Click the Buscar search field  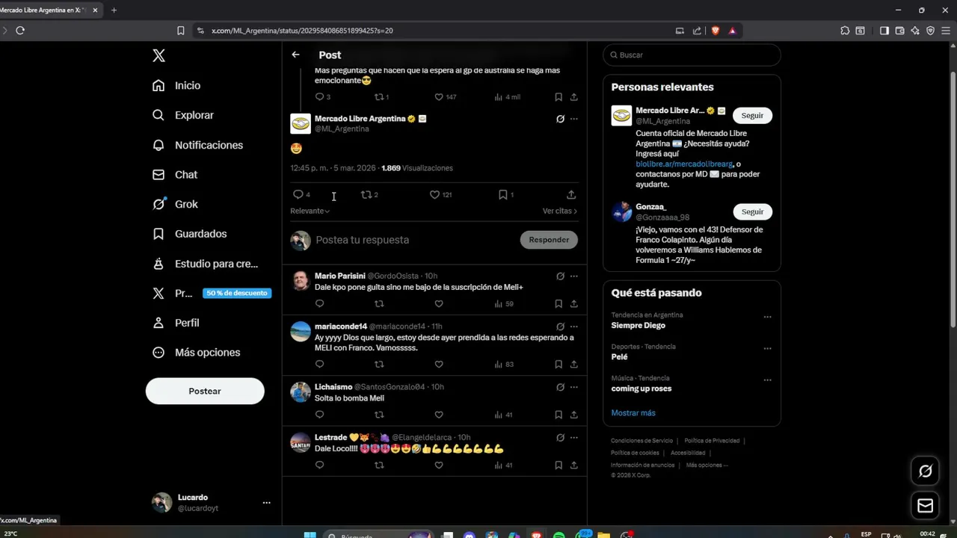[x=692, y=55]
